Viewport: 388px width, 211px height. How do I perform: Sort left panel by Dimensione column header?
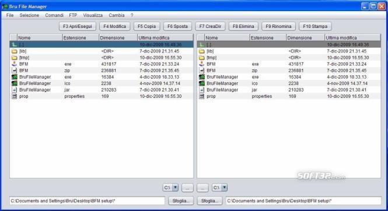click(x=118, y=38)
